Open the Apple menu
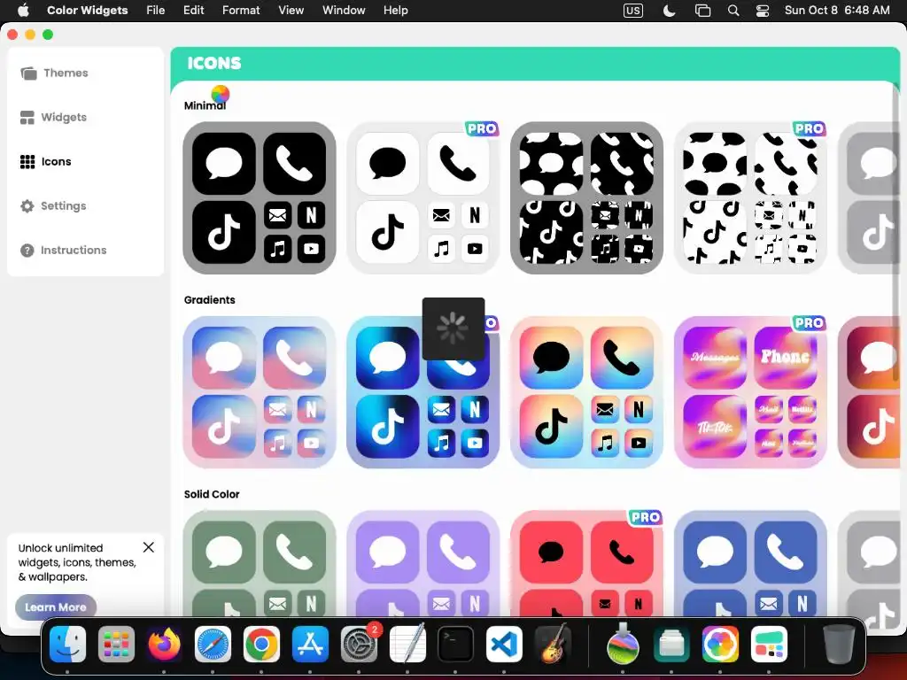 click(23, 11)
